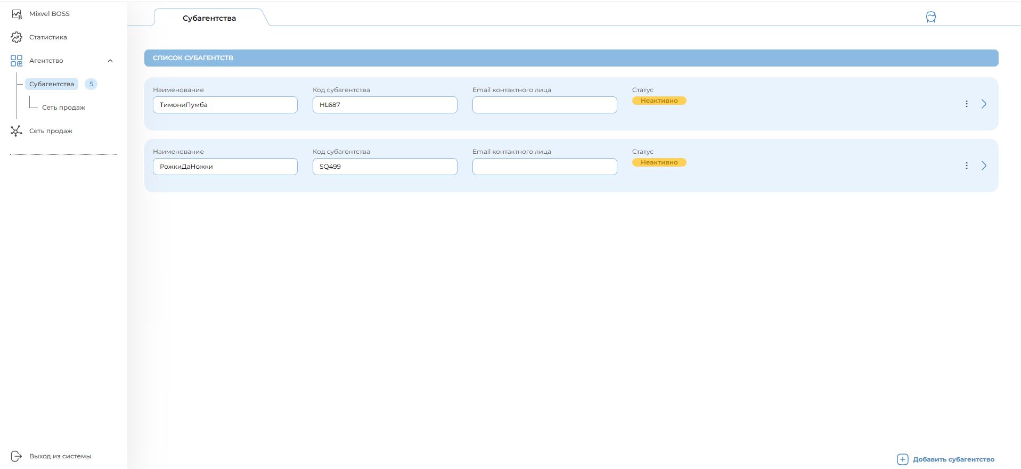The height and width of the screenshot is (469, 1021).
Task: Click Добавить субагентство button
Action: [953, 459]
